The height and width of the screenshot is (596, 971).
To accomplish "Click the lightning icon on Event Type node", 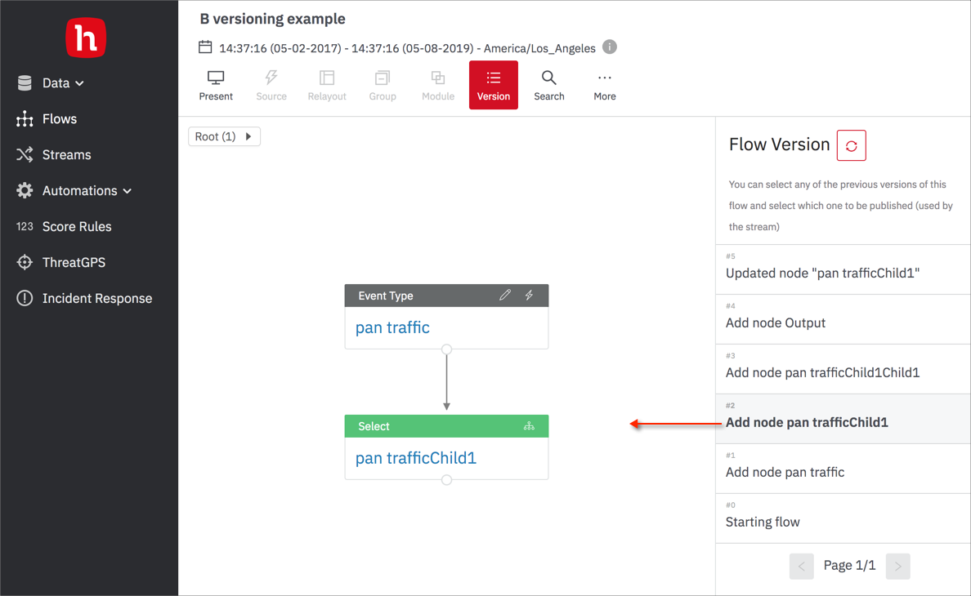I will [530, 295].
